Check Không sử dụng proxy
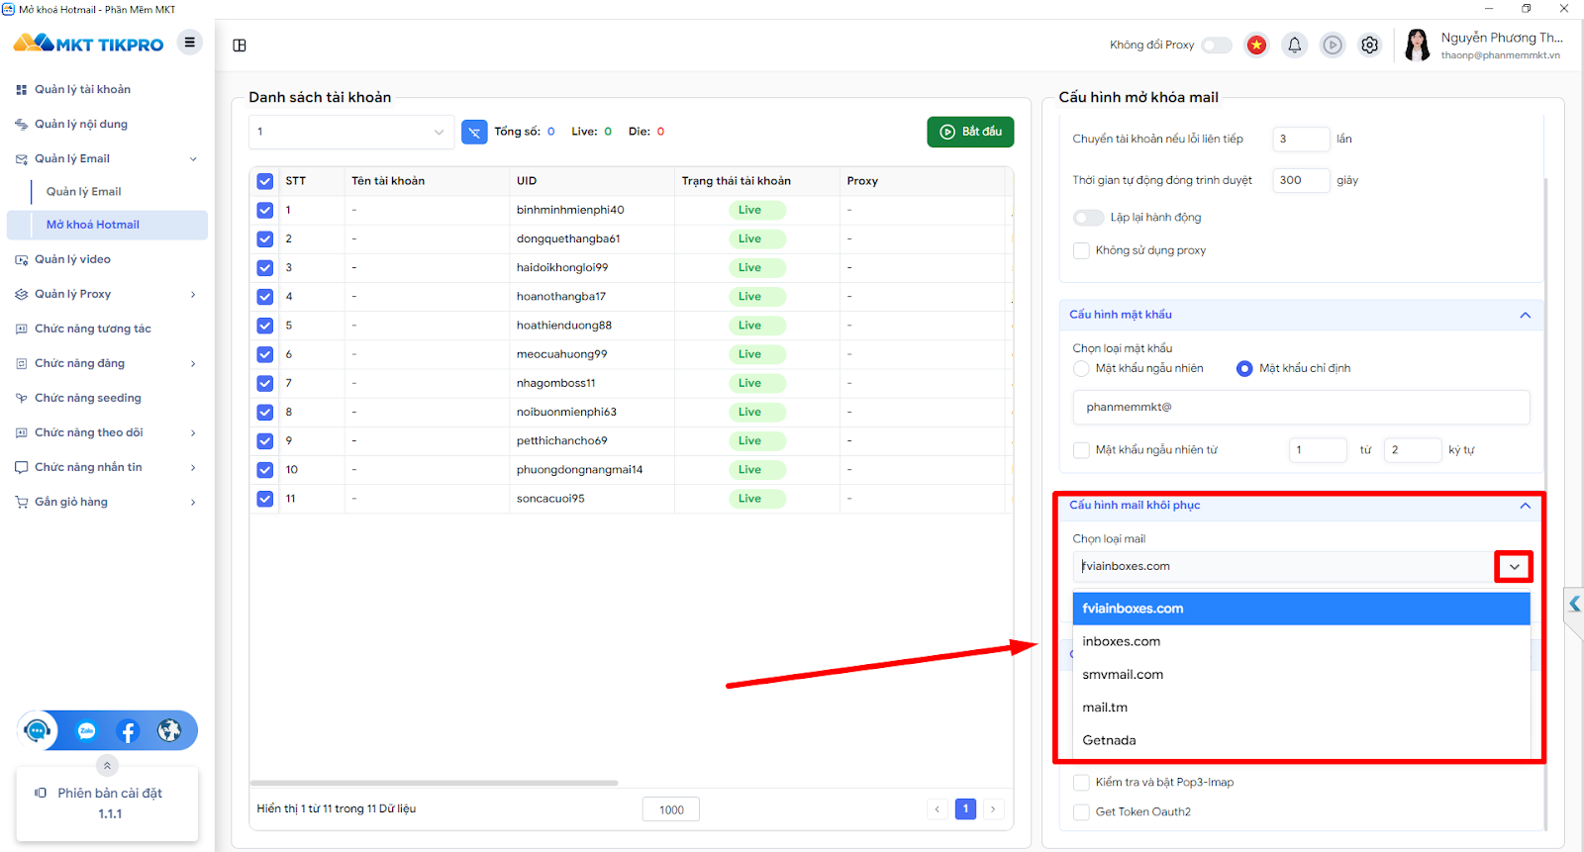Screen dimensions: 1584x852 1081,250
